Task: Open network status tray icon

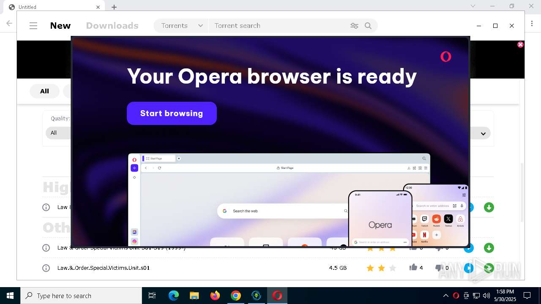Action: point(476,296)
